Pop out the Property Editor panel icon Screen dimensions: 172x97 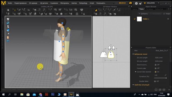(170, 47)
